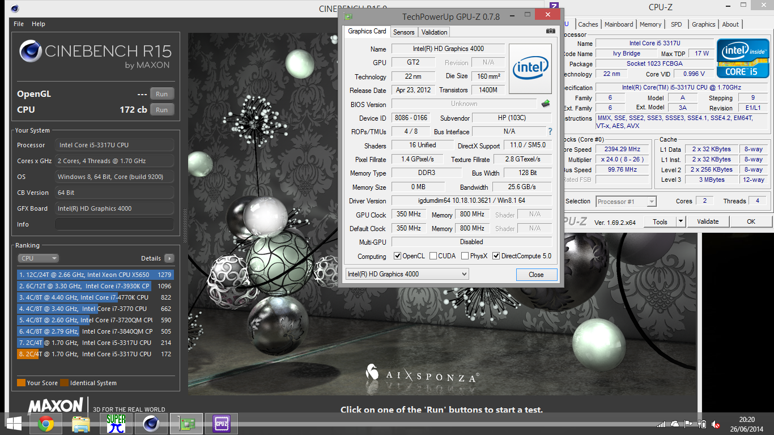Viewport: 774px width, 435px height.
Task: Toggle the PhysX checkbox
Action: 465,256
